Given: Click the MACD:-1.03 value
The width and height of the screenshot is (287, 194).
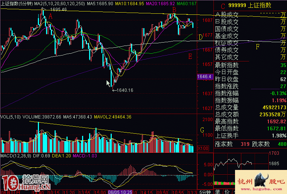Looking at the screenshot, I should [85, 155].
